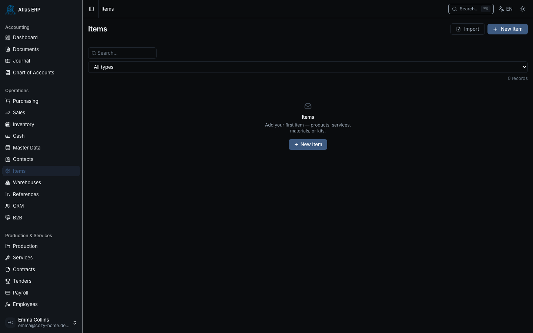
Task: Click the Journal book icon
Action: (x=8, y=61)
